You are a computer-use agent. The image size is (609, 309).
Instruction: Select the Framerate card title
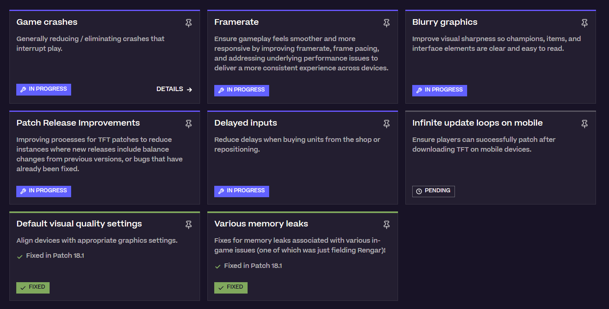pyautogui.click(x=237, y=22)
